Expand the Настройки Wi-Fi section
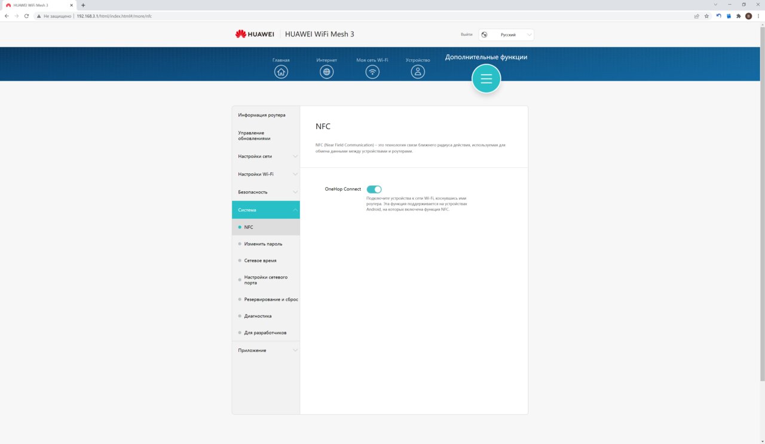The image size is (765, 444). [266, 174]
